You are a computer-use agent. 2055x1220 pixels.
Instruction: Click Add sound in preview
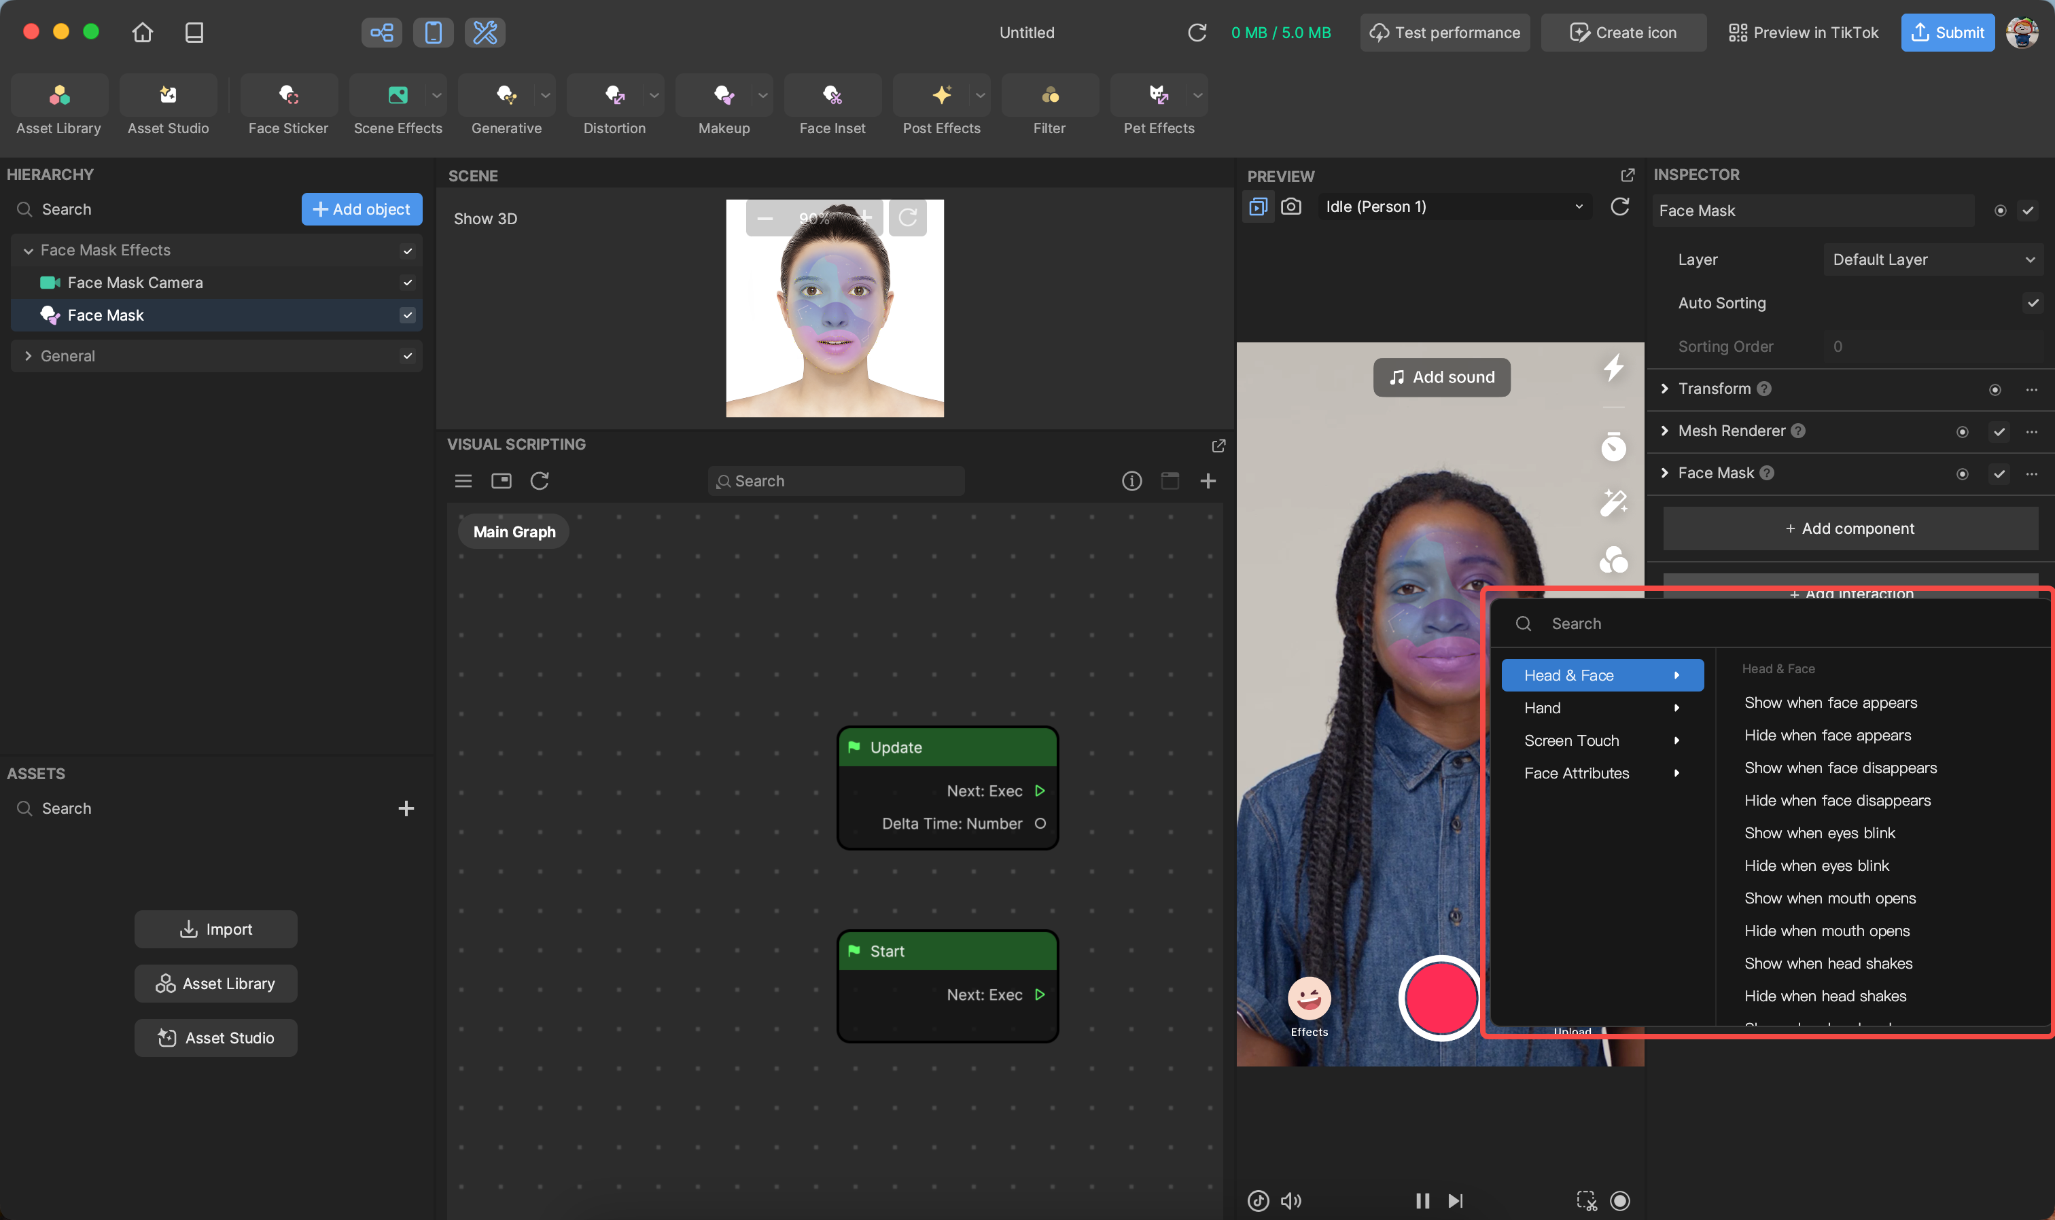1441,378
